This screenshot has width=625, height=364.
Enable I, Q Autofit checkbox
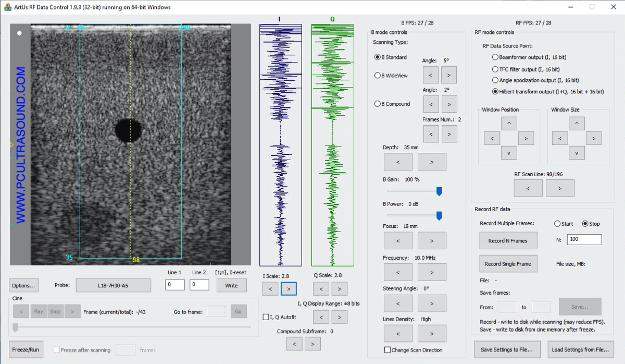point(266,317)
